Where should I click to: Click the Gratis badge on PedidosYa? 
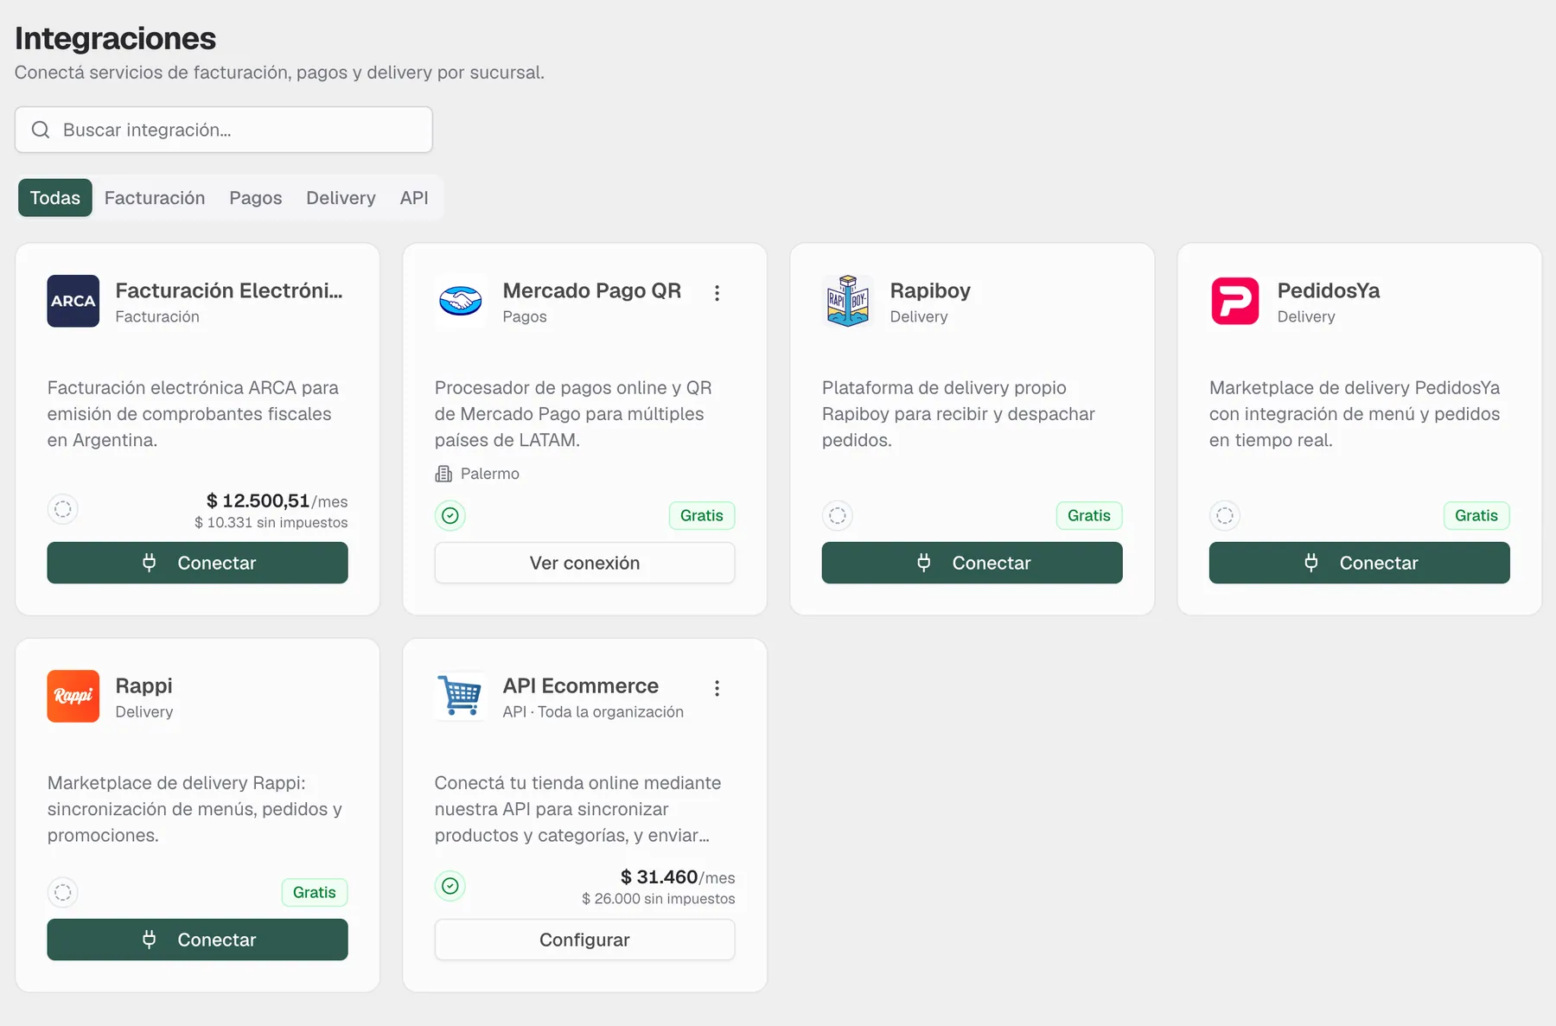[1476, 515]
